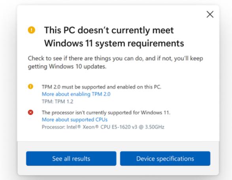The width and height of the screenshot is (232, 180).
Task: Close the PC Health Check dialog
Action: click(210, 14)
